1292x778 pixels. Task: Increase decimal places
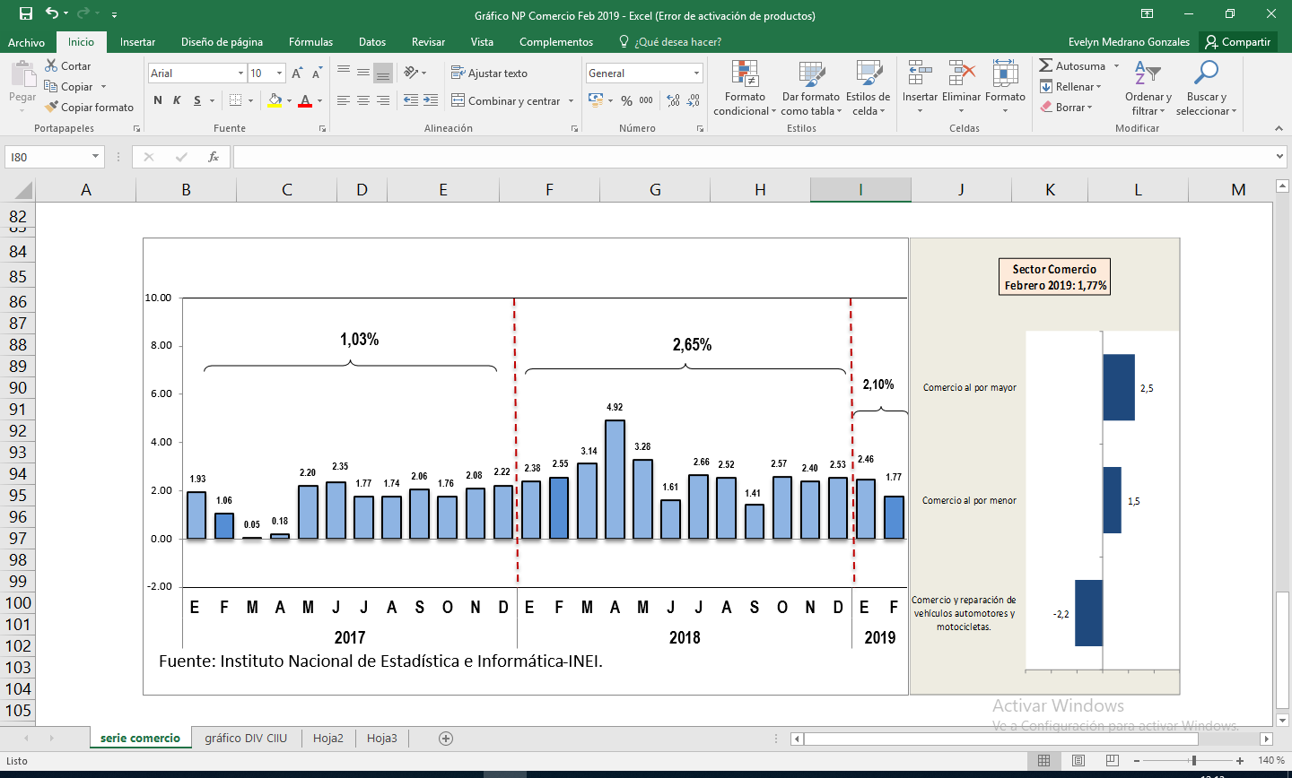[674, 100]
